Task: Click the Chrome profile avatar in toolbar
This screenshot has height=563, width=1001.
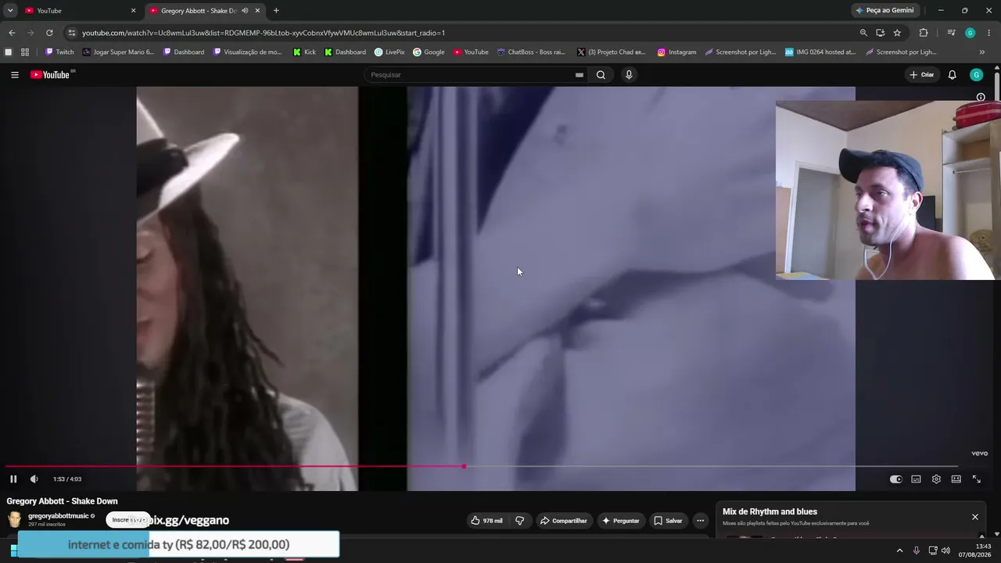Action: [x=971, y=33]
